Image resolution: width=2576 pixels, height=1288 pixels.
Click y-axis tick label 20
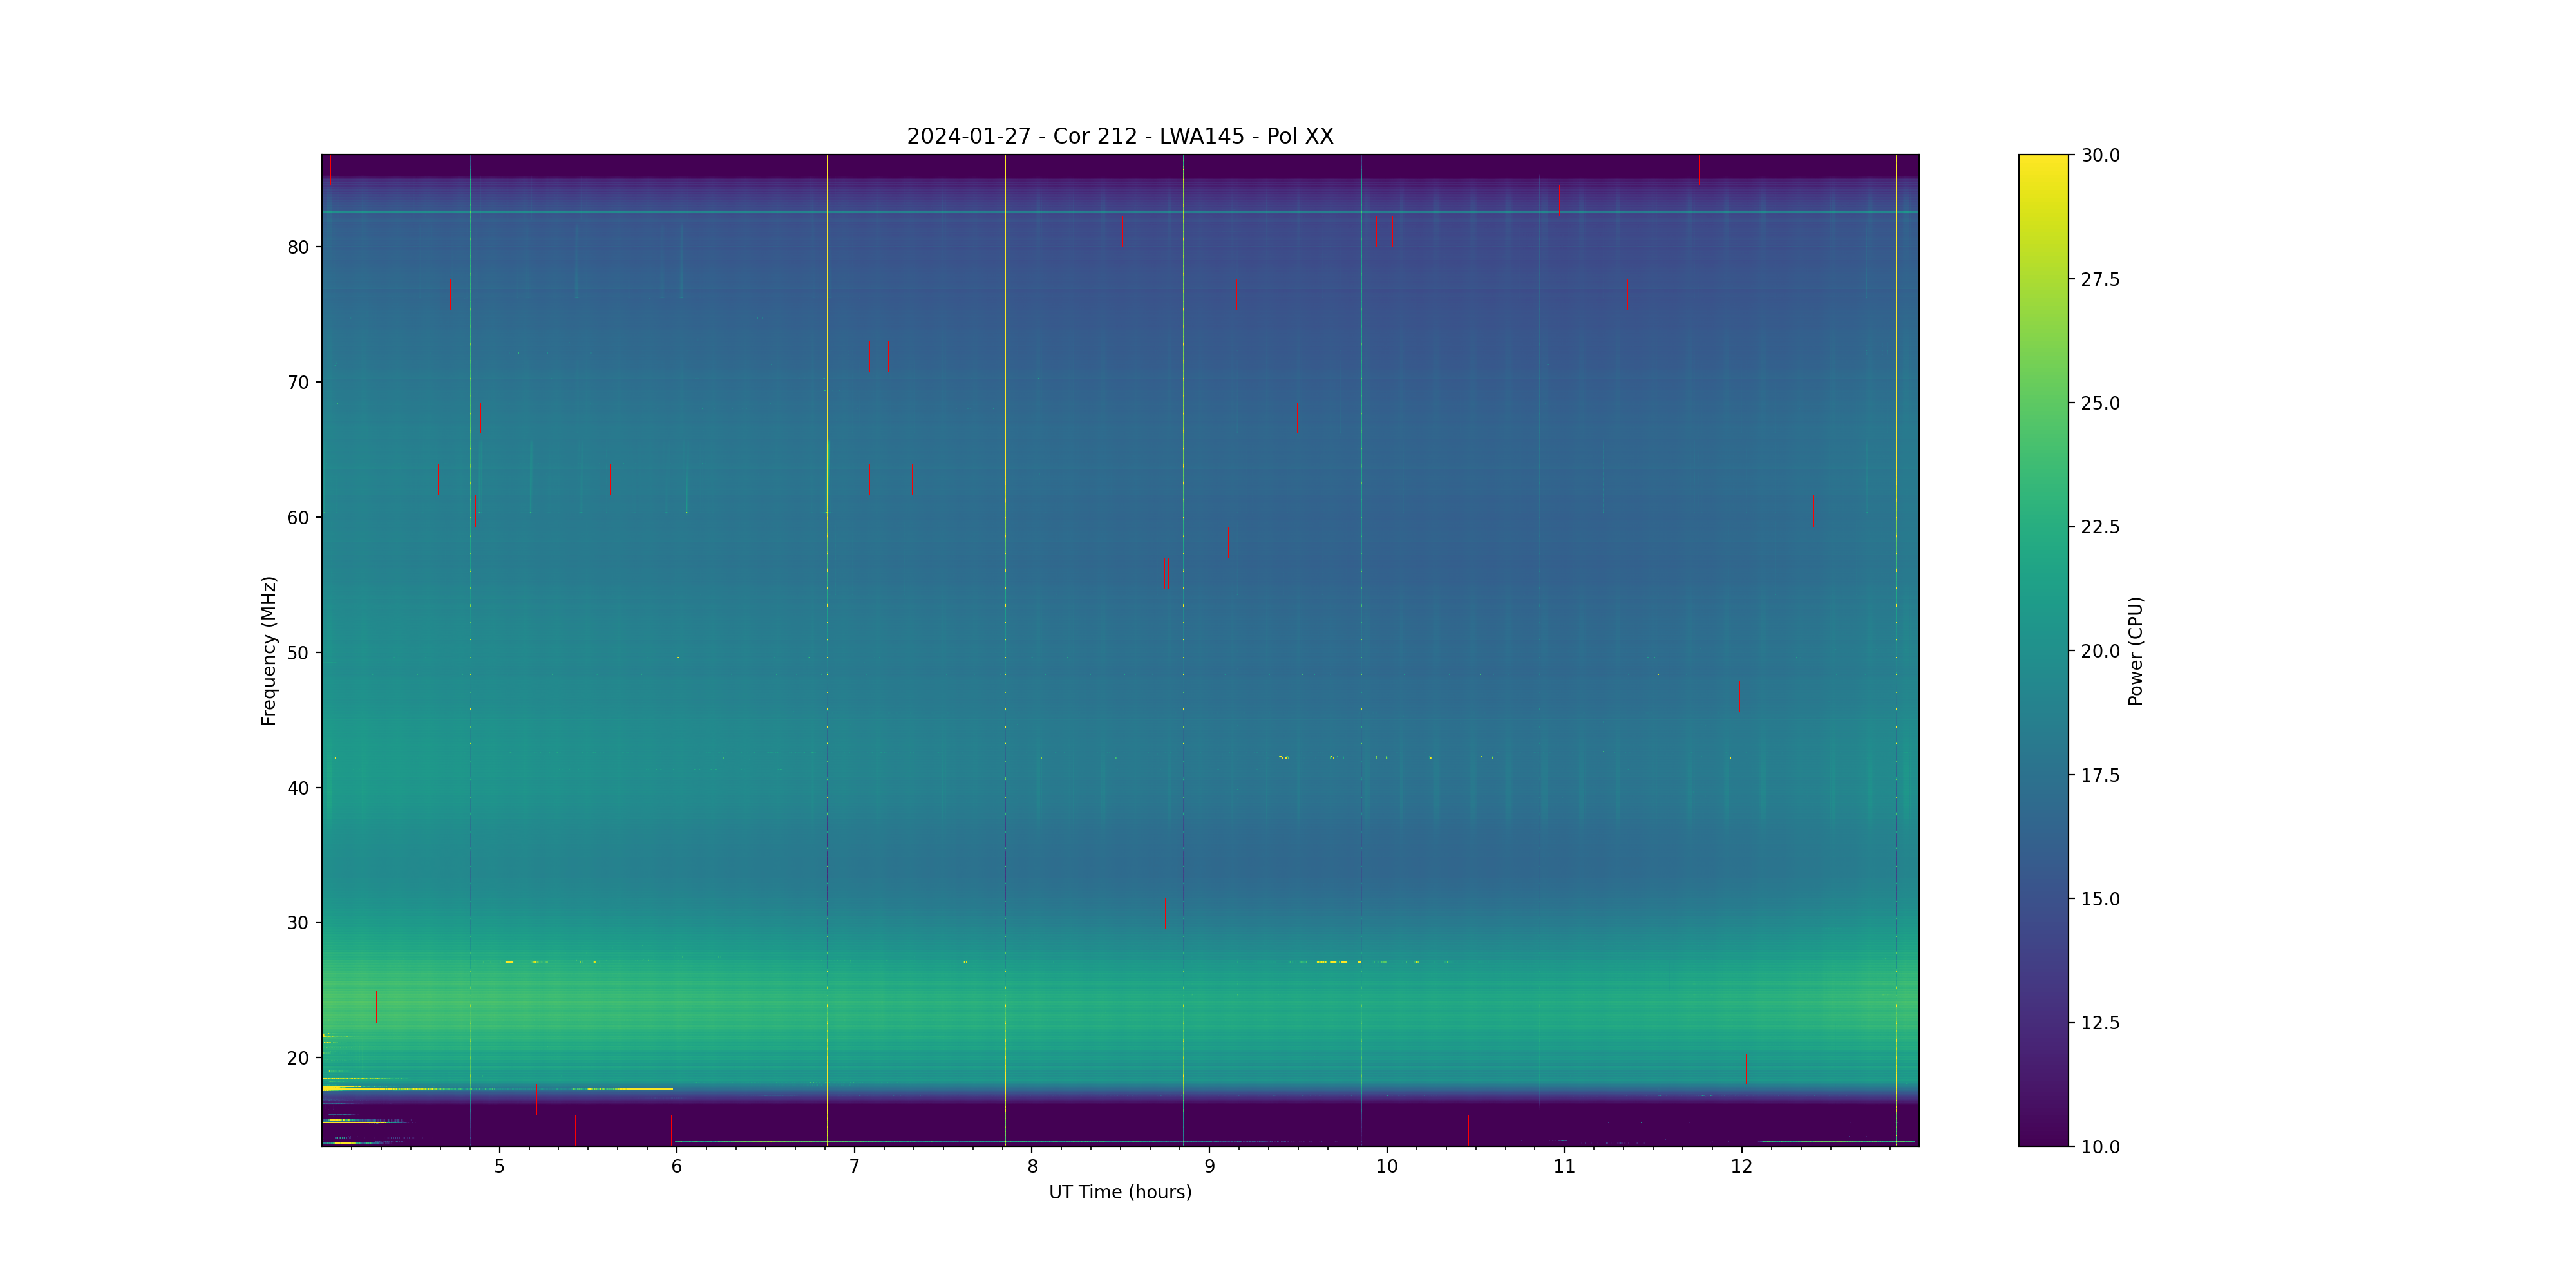298,1058
